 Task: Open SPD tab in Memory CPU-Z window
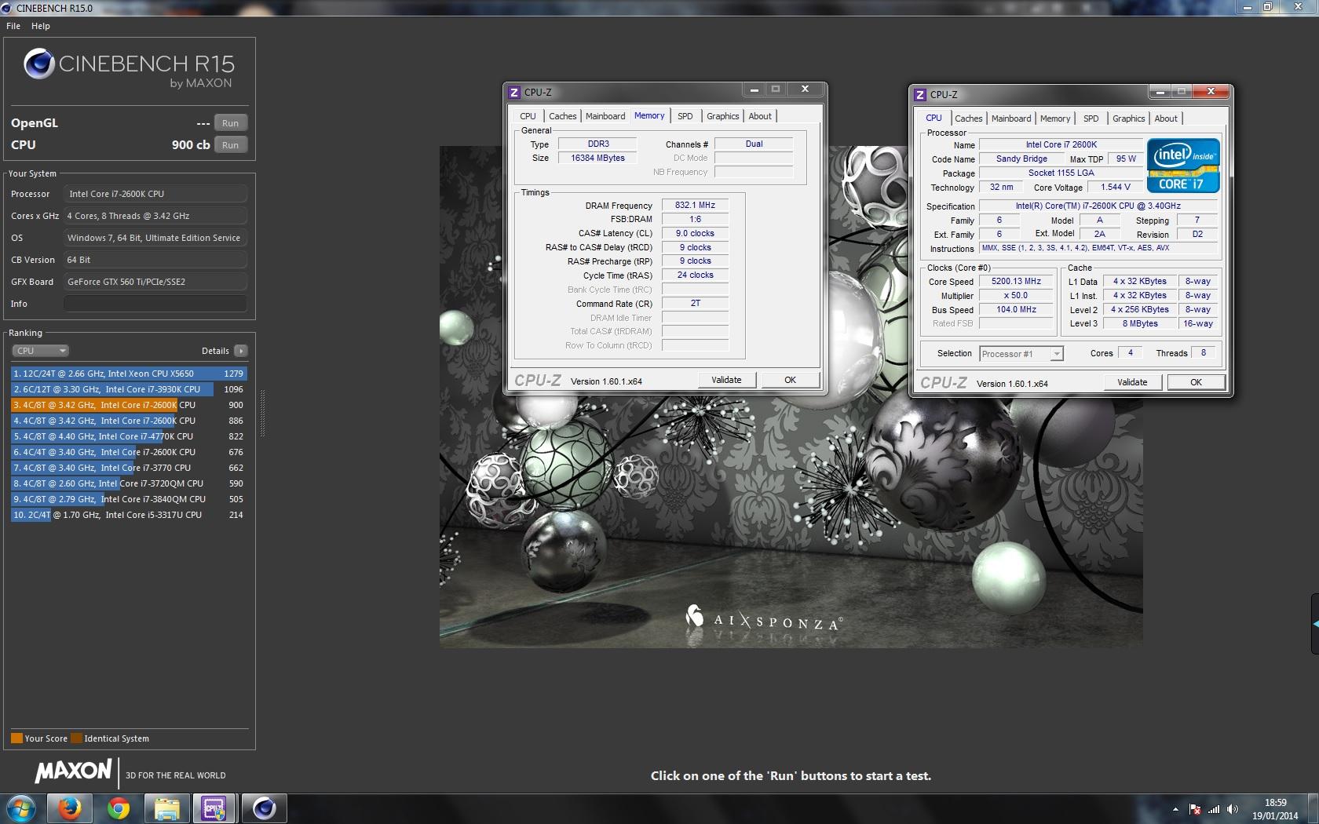tap(685, 116)
